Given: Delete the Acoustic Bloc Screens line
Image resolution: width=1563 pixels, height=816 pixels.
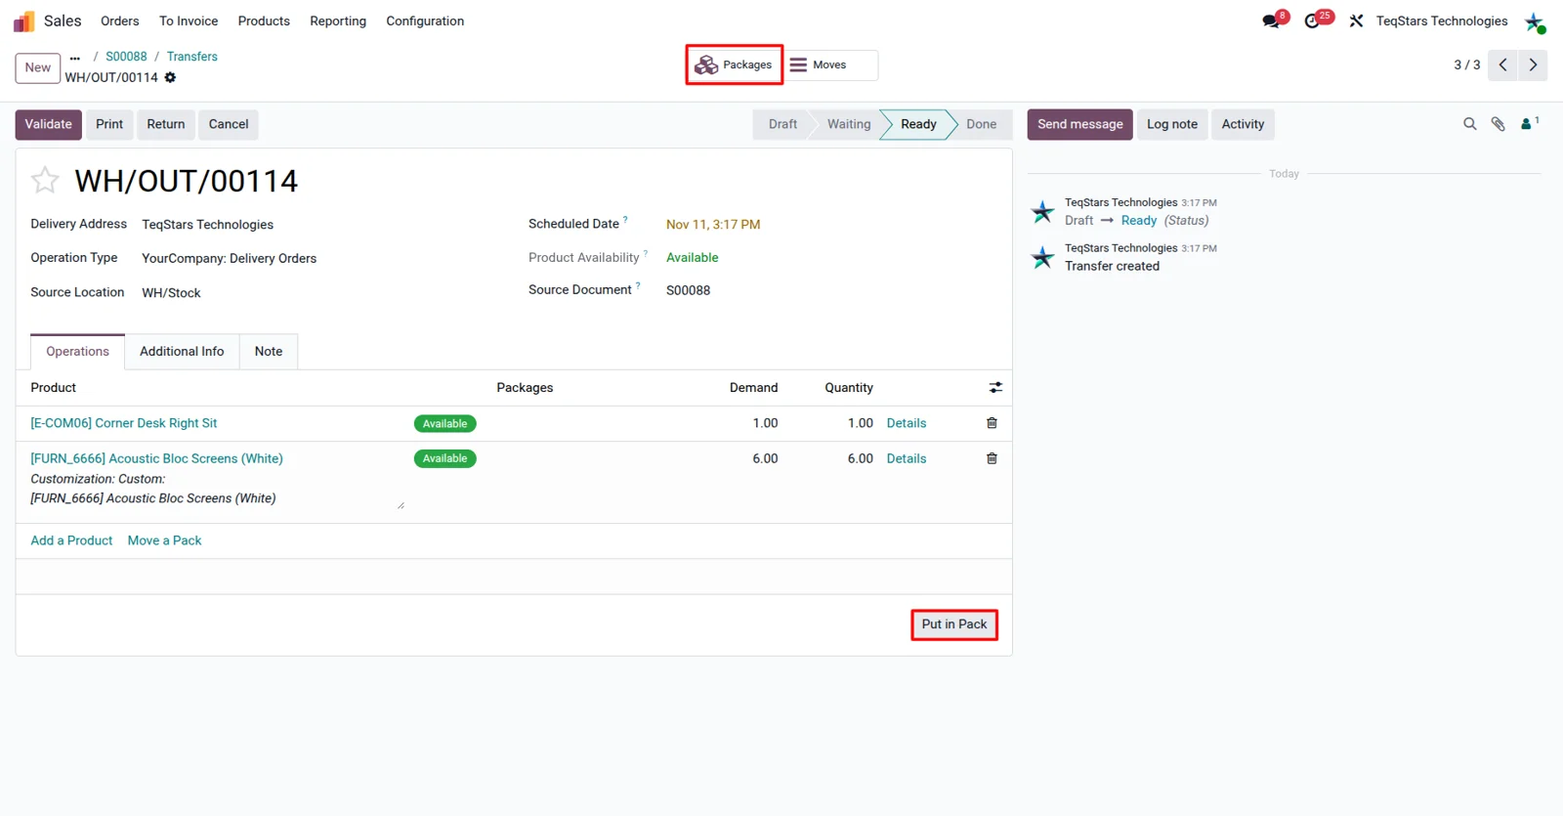Looking at the screenshot, I should point(992,458).
